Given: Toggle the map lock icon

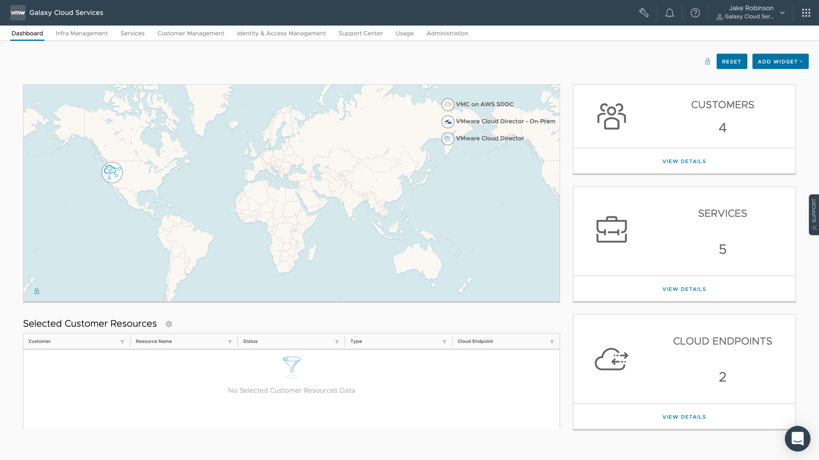Looking at the screenshot, I should 36,291.
